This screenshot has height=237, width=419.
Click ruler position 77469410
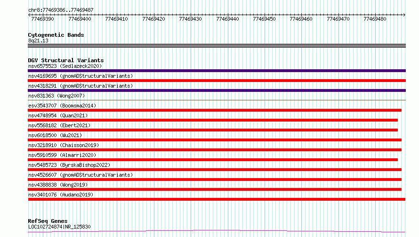[116, 19]
